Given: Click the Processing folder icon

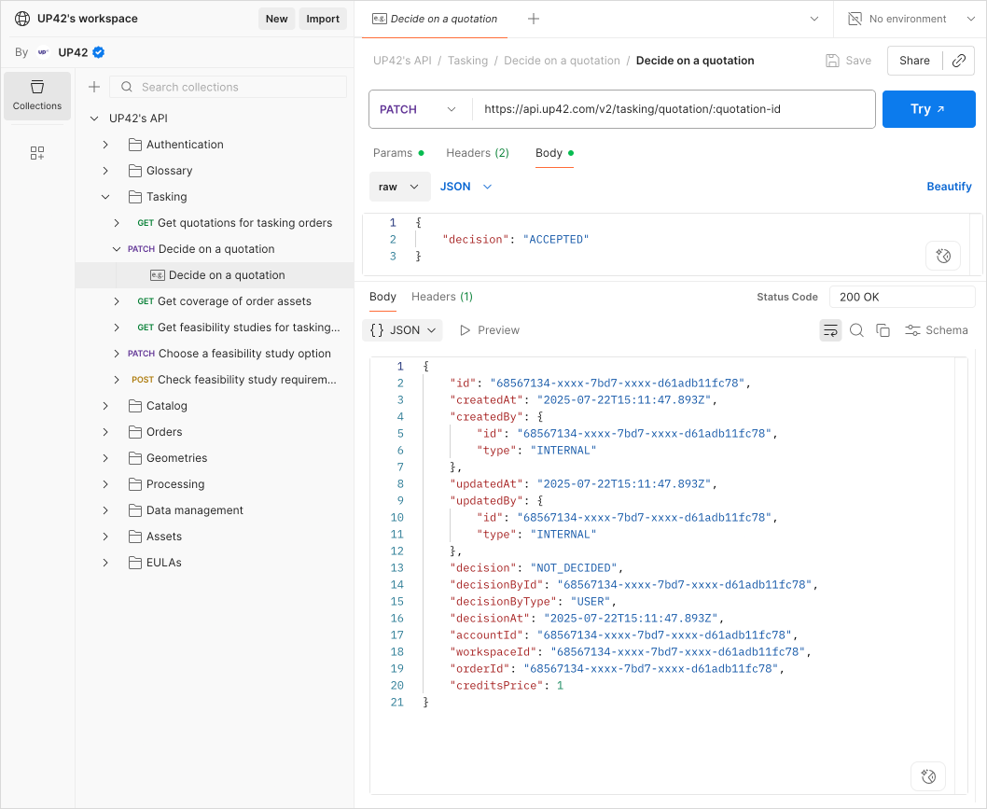Looking at the screenshot, I should click(134, 484).
